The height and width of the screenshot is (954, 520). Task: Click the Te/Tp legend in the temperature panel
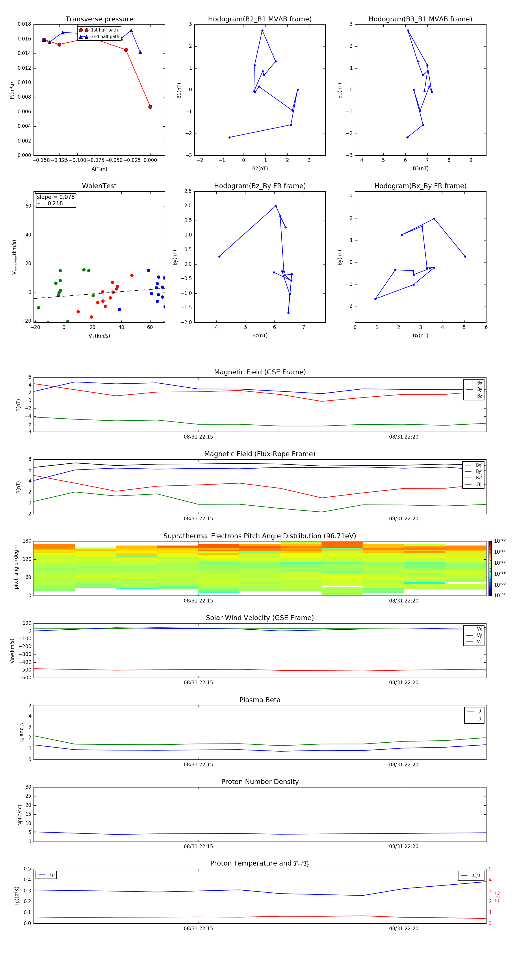pos(471,875)
